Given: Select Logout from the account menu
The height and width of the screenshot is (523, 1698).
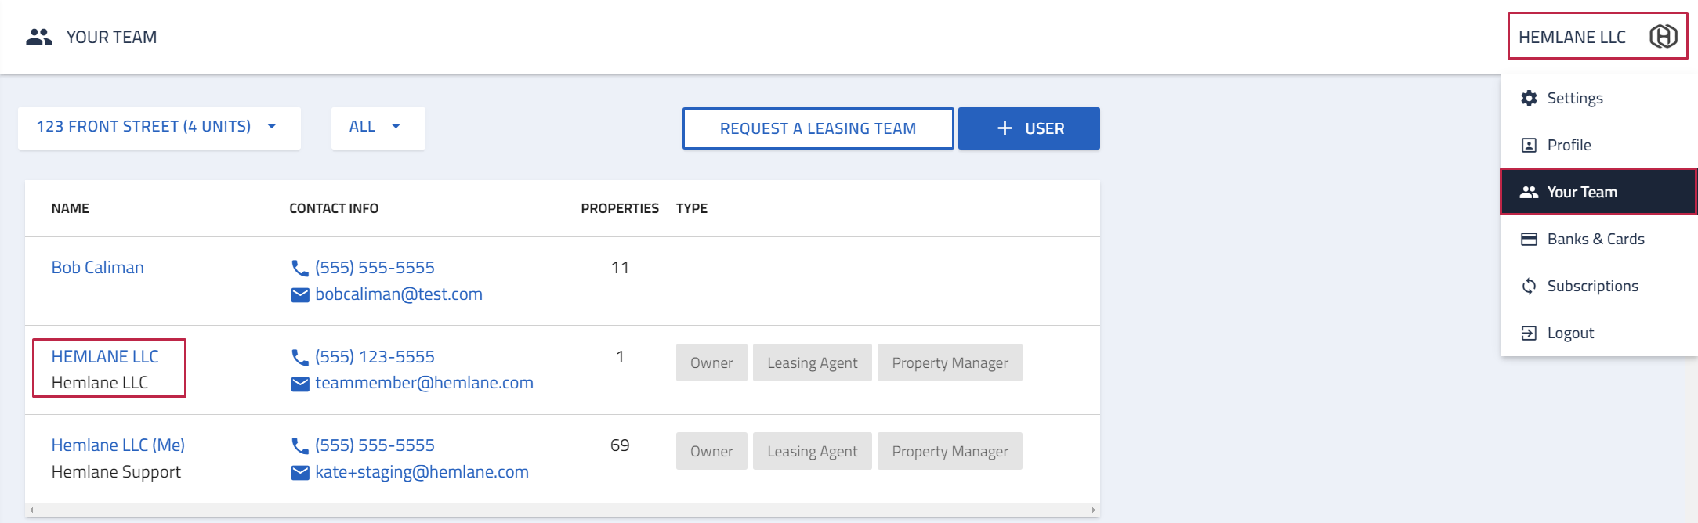Looking at the screenshot, I should point(1598,333).
